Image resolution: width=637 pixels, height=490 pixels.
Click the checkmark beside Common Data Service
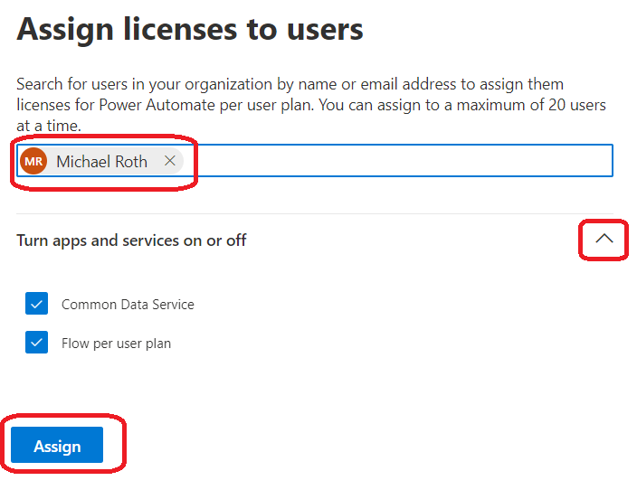(36, 303)
